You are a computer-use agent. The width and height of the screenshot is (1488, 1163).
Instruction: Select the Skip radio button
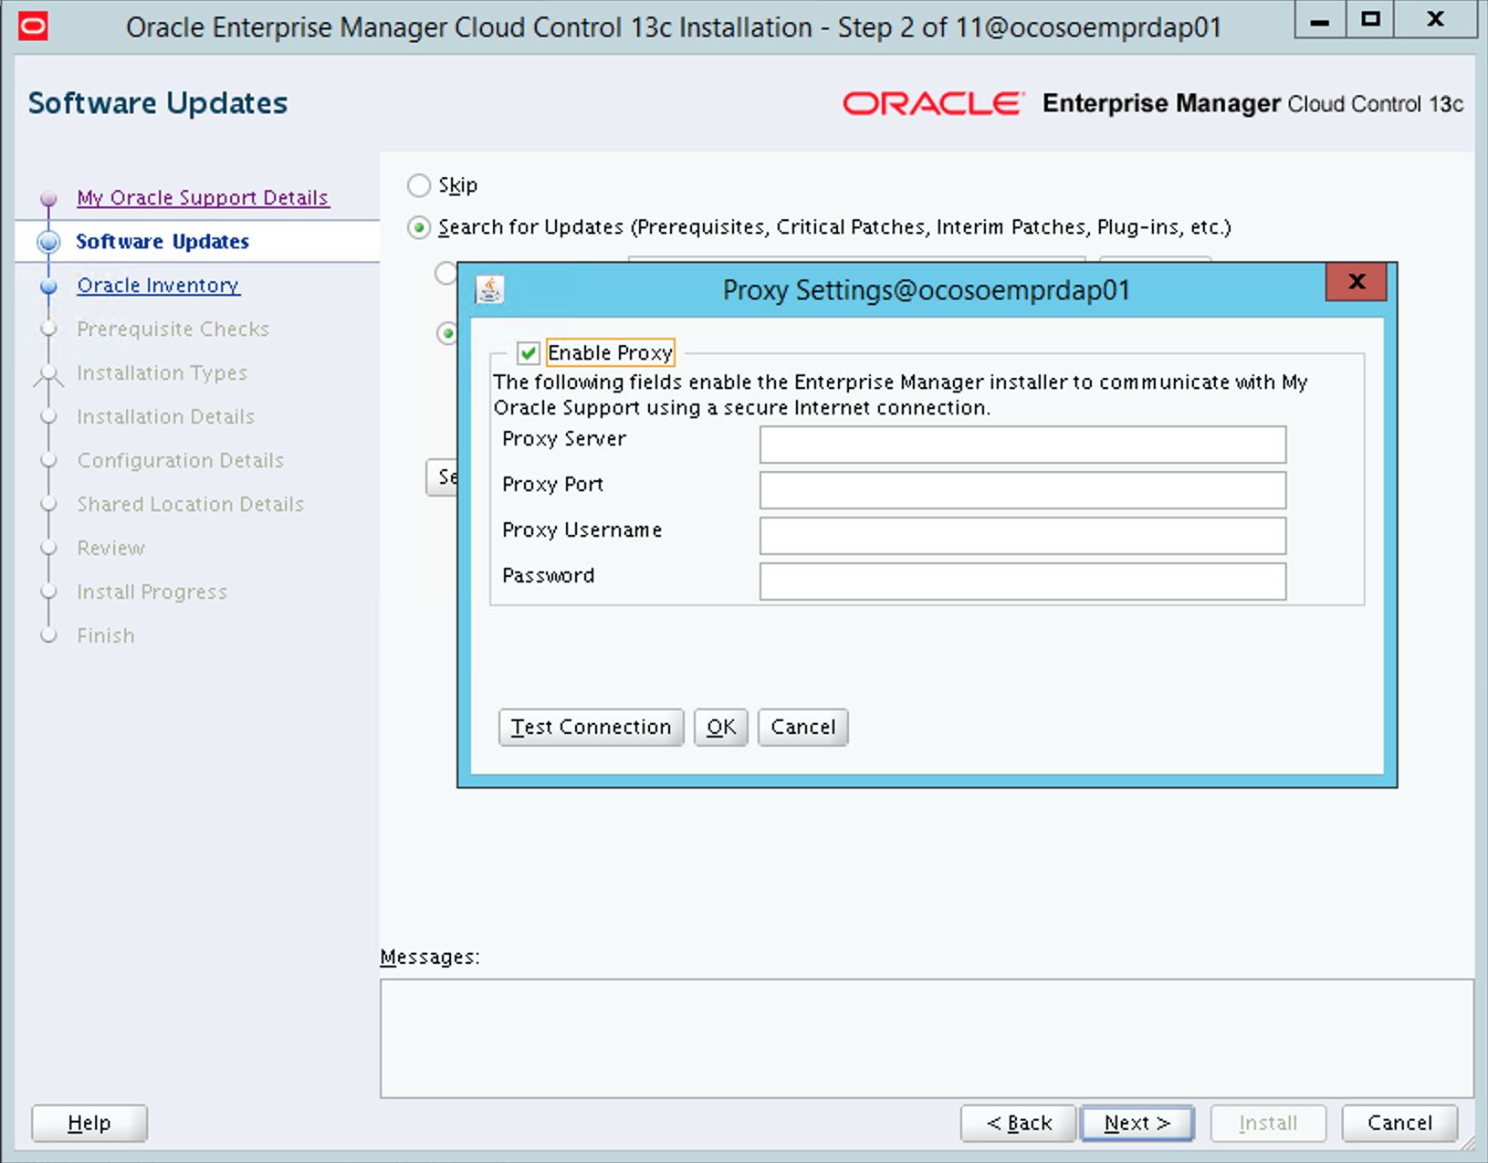click(x=418, y=185)
